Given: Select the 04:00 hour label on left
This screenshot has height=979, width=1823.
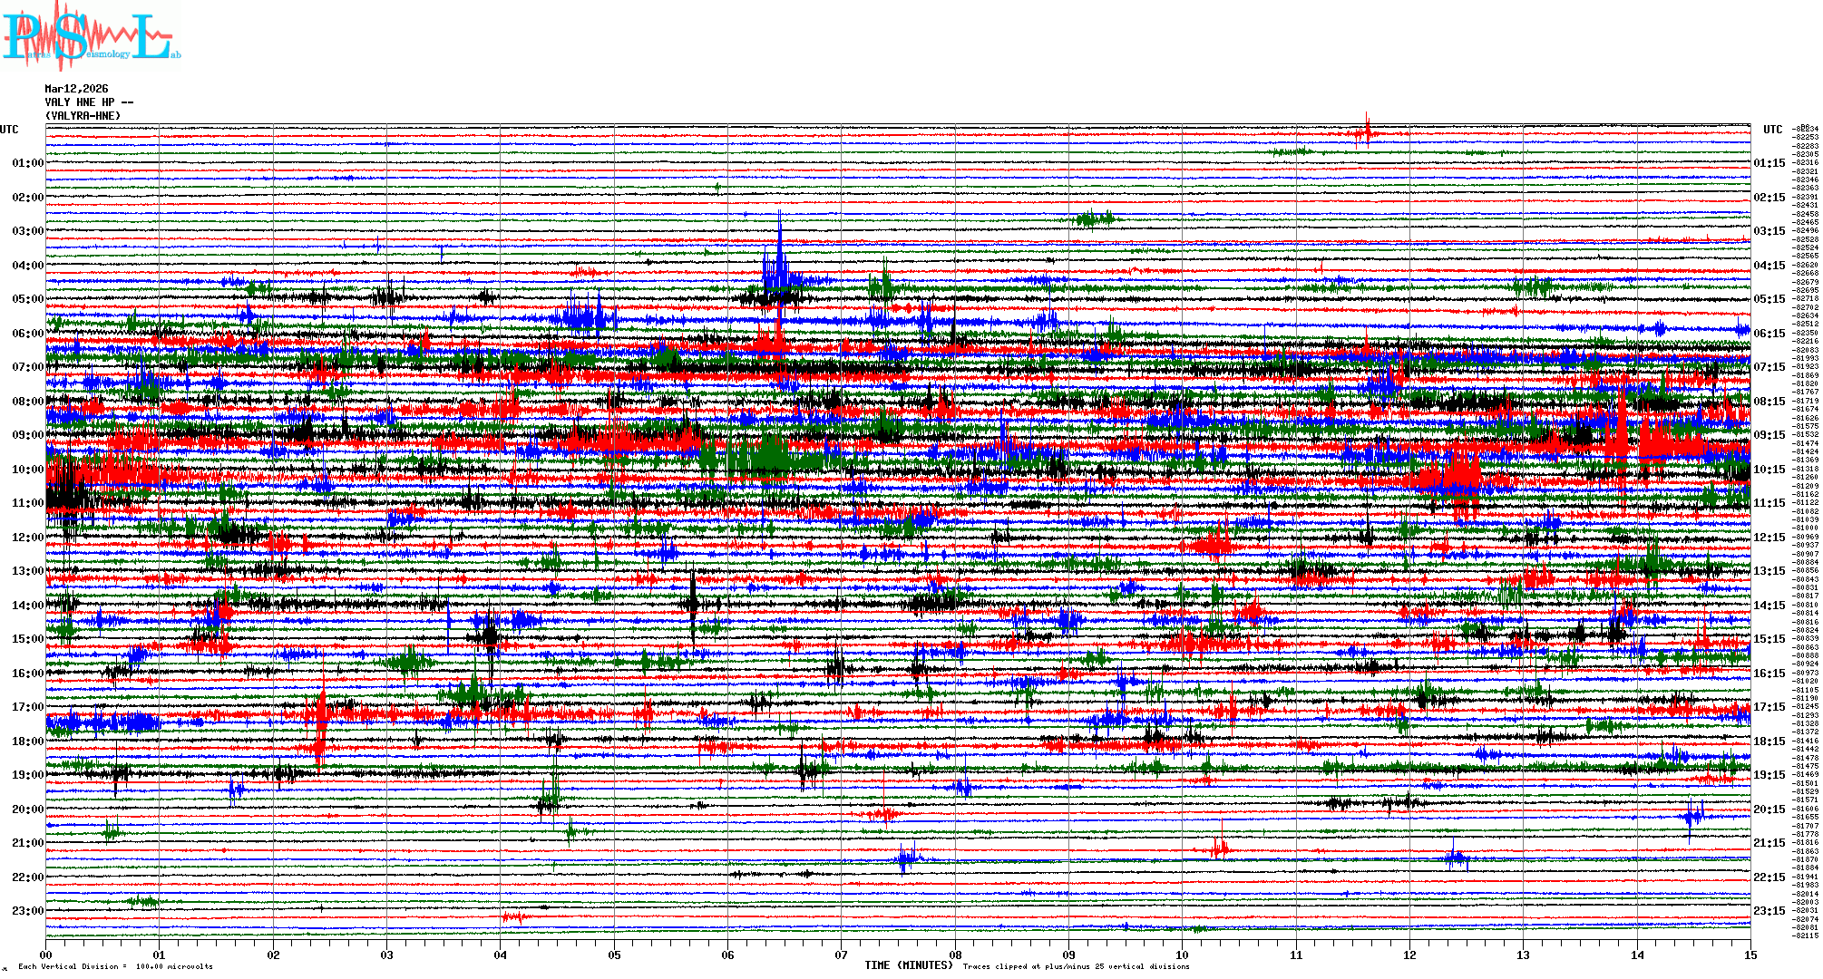Looking at the screenshot, I should (27, 266).
